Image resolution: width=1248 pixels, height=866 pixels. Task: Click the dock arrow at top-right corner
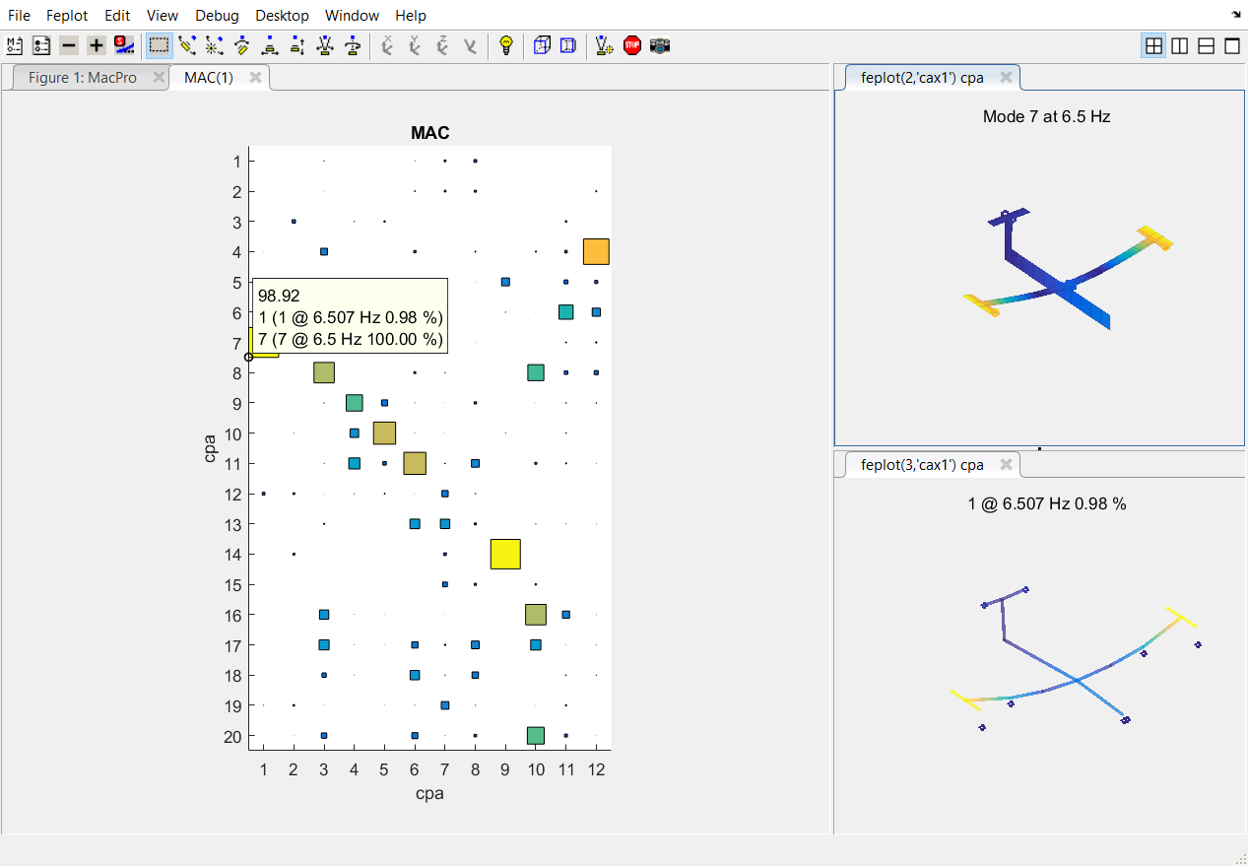pos(1235,14)
